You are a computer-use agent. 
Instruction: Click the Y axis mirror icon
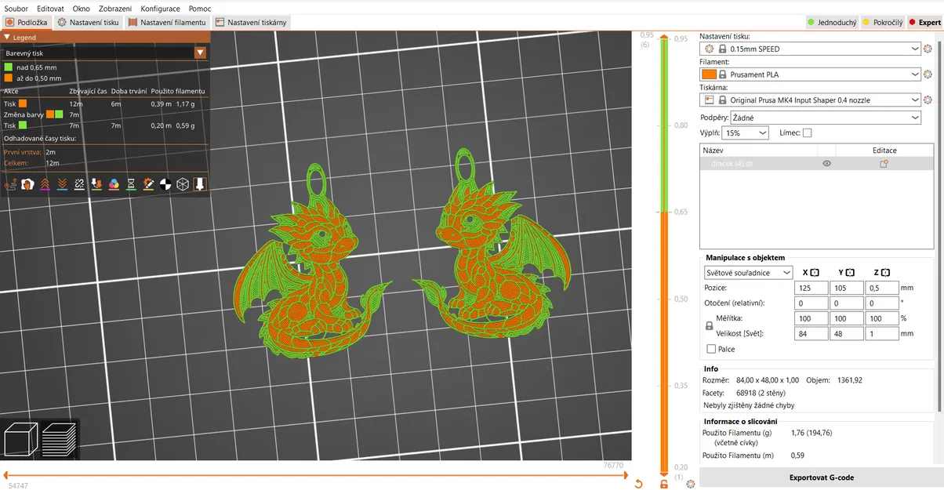point(850,273)
